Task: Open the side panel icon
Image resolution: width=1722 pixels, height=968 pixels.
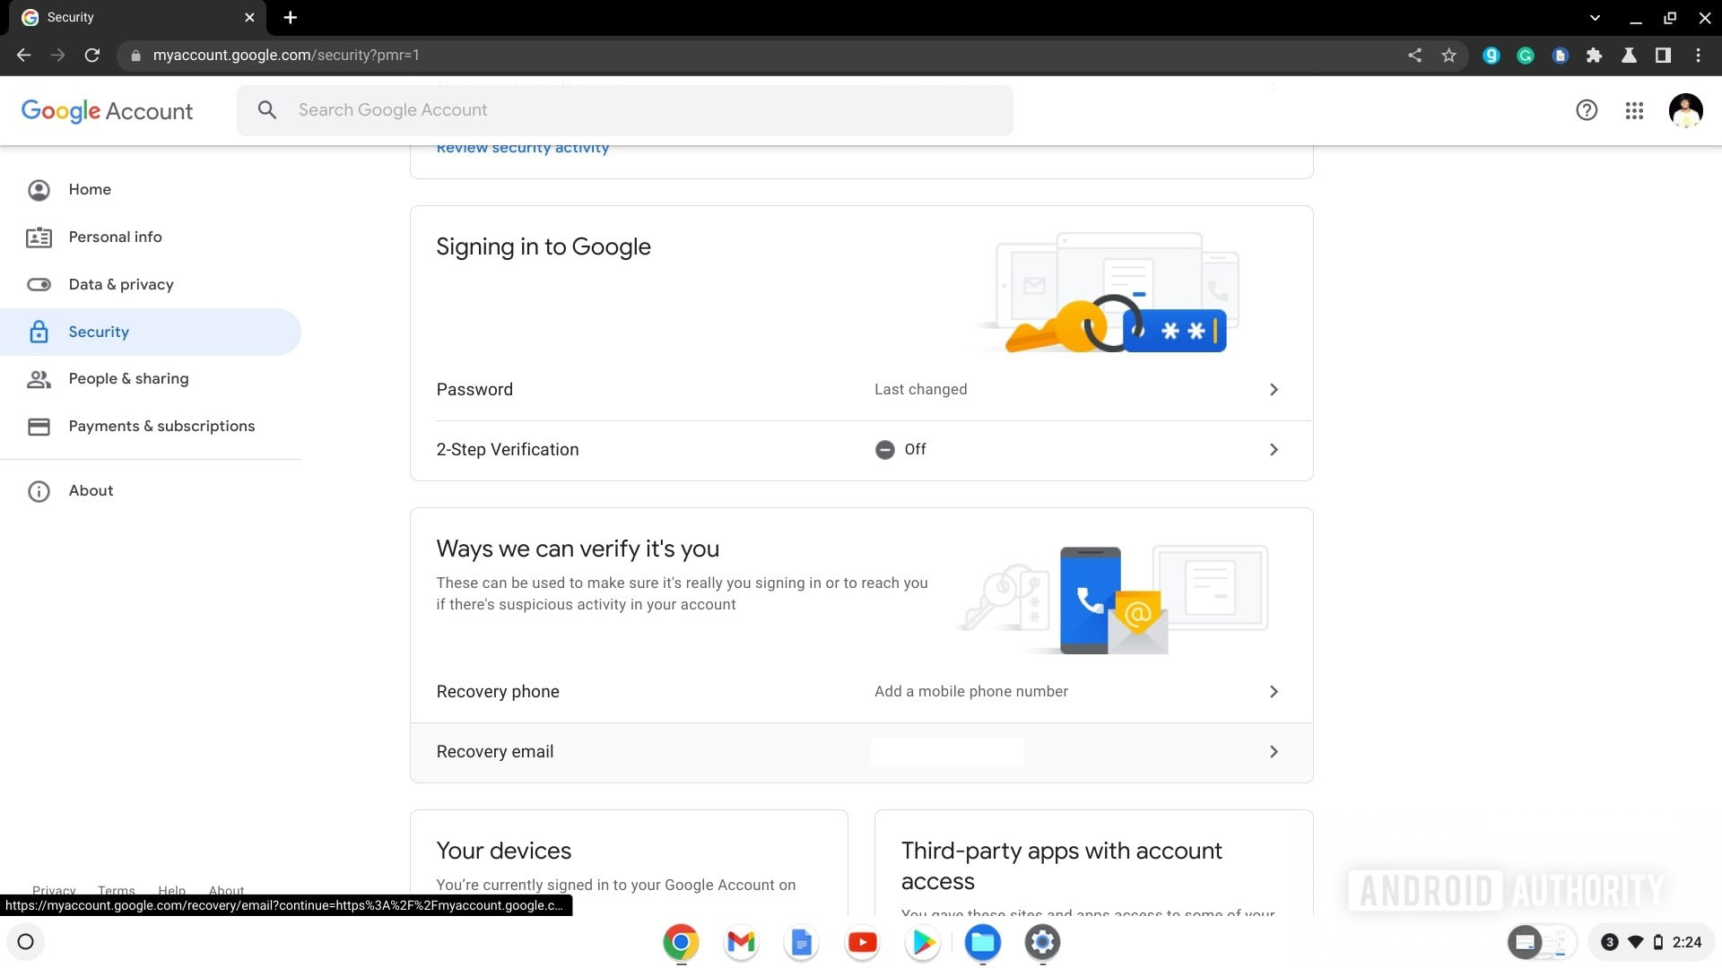Action: pyautogui.click(x=1663, y=56)
